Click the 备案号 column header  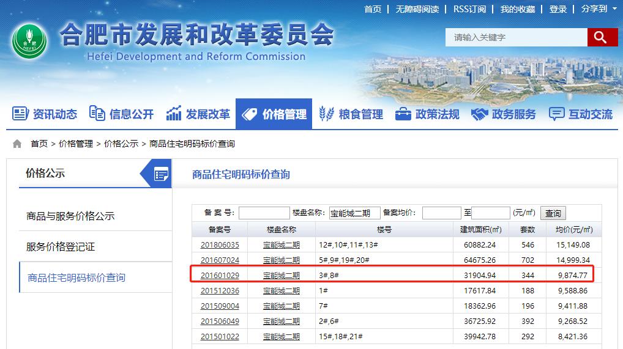point(220,229)
